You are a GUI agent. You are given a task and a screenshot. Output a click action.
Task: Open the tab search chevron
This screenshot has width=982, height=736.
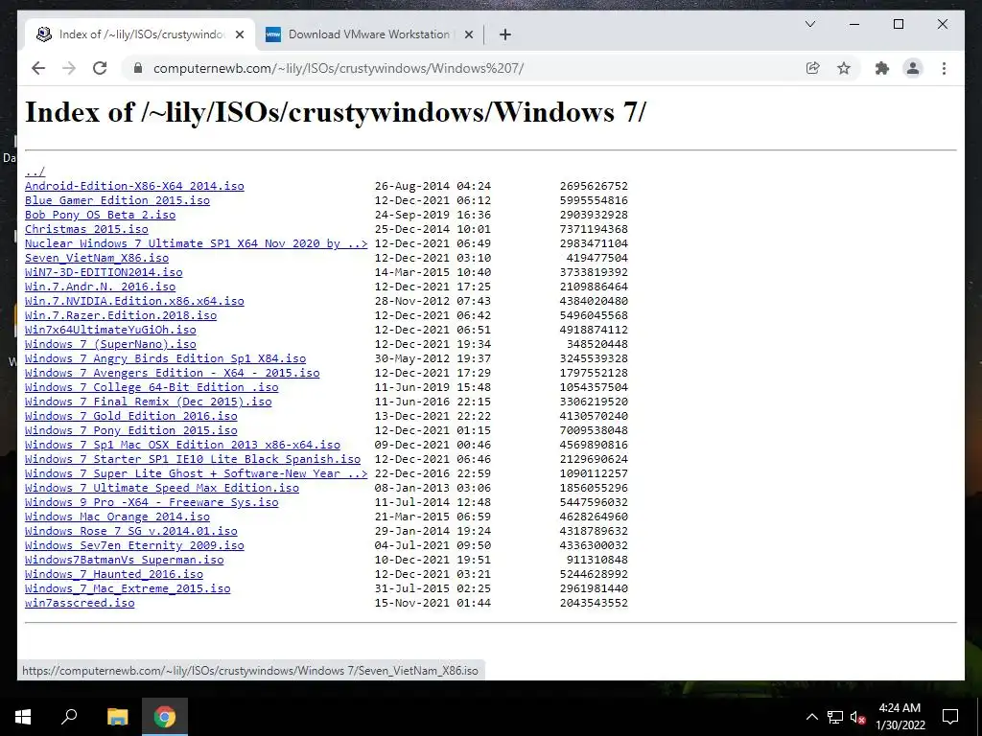click(809, 24)
